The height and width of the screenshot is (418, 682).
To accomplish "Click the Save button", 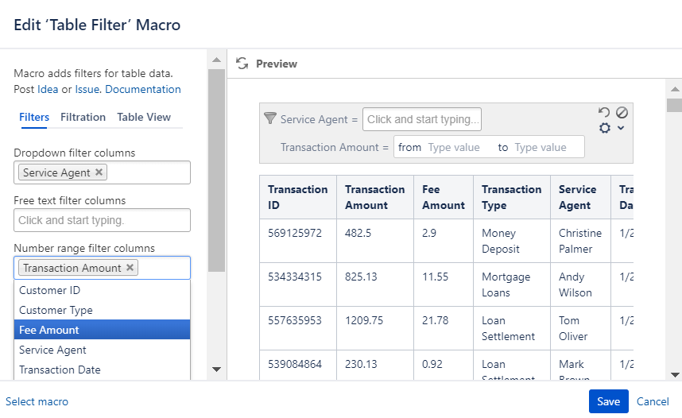I will 608,401.
